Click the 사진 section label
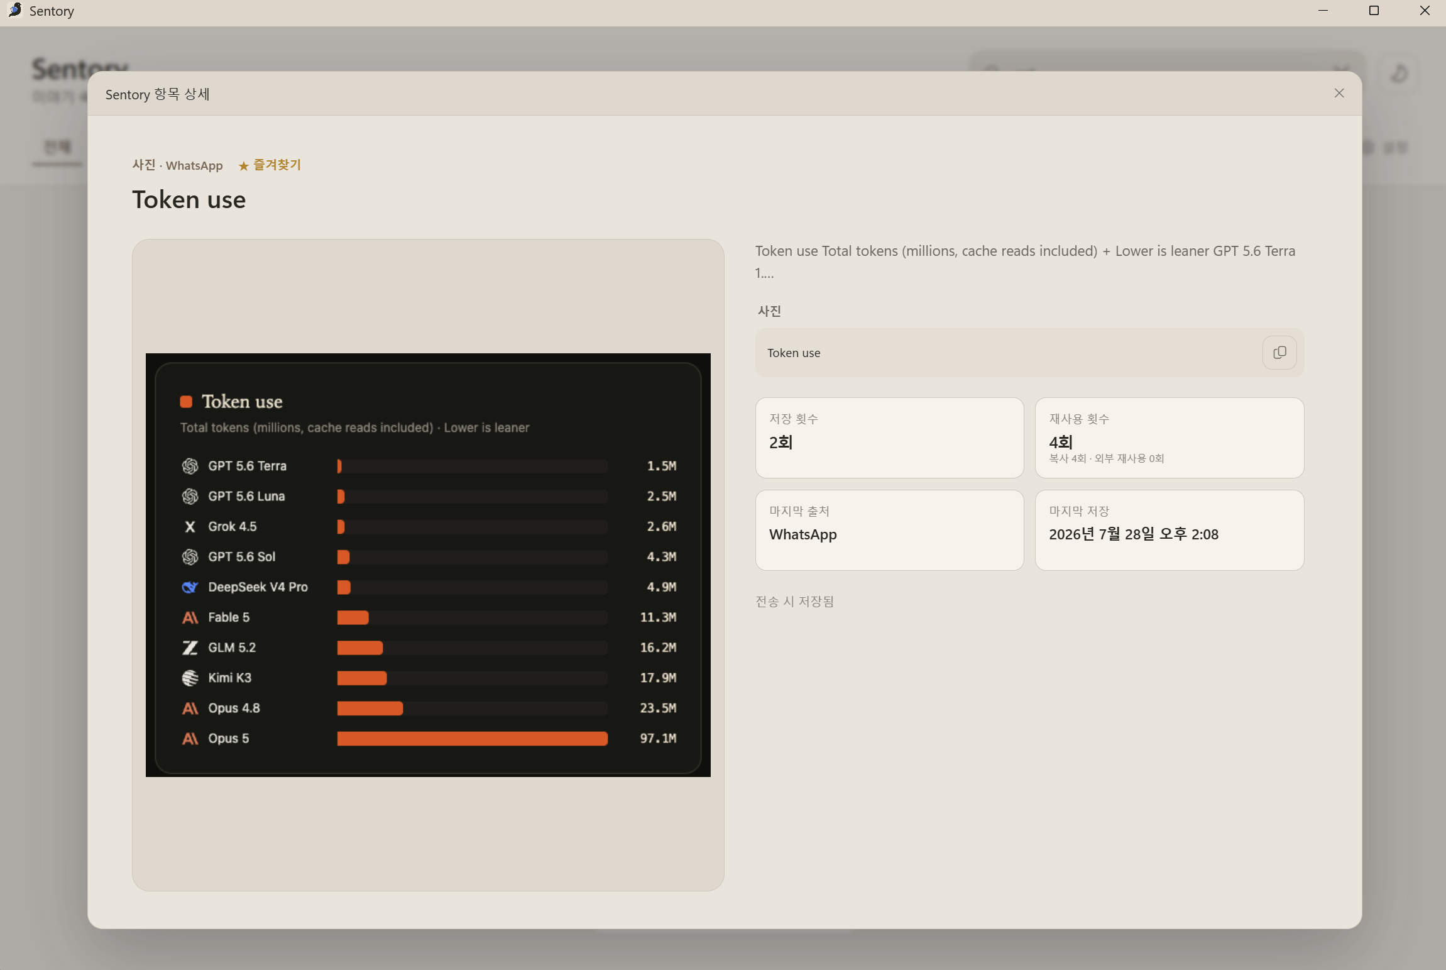Image resolution: width=1446 pixels, height=970 pixels. (769, 311)
